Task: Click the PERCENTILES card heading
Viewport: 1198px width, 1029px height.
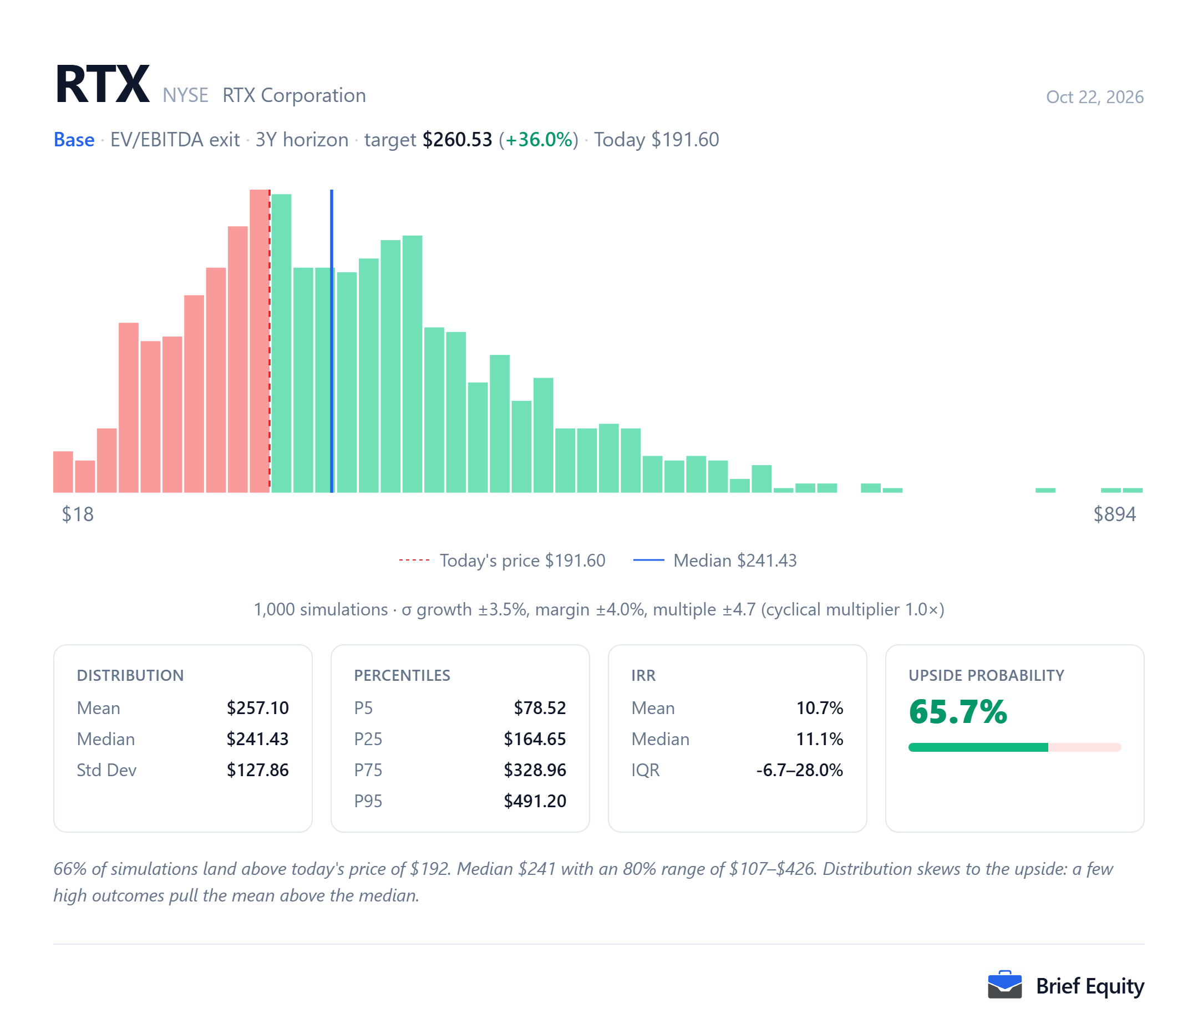Action: tap(402, 675)
